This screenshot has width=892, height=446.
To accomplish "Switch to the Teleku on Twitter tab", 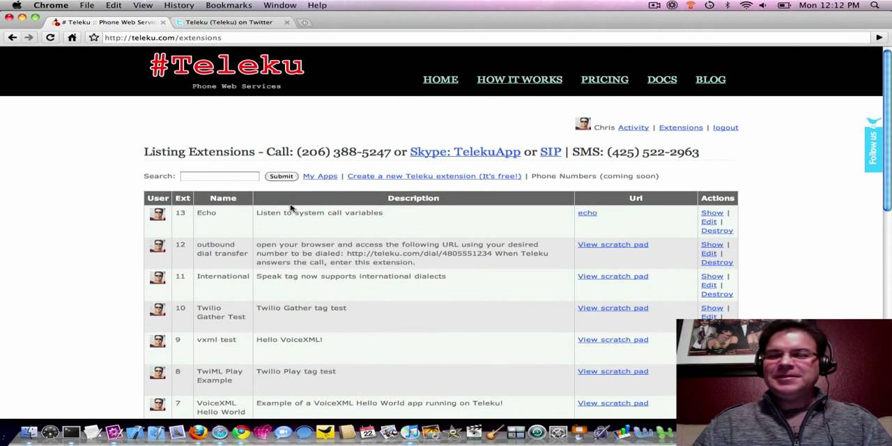I will (230, 22).
